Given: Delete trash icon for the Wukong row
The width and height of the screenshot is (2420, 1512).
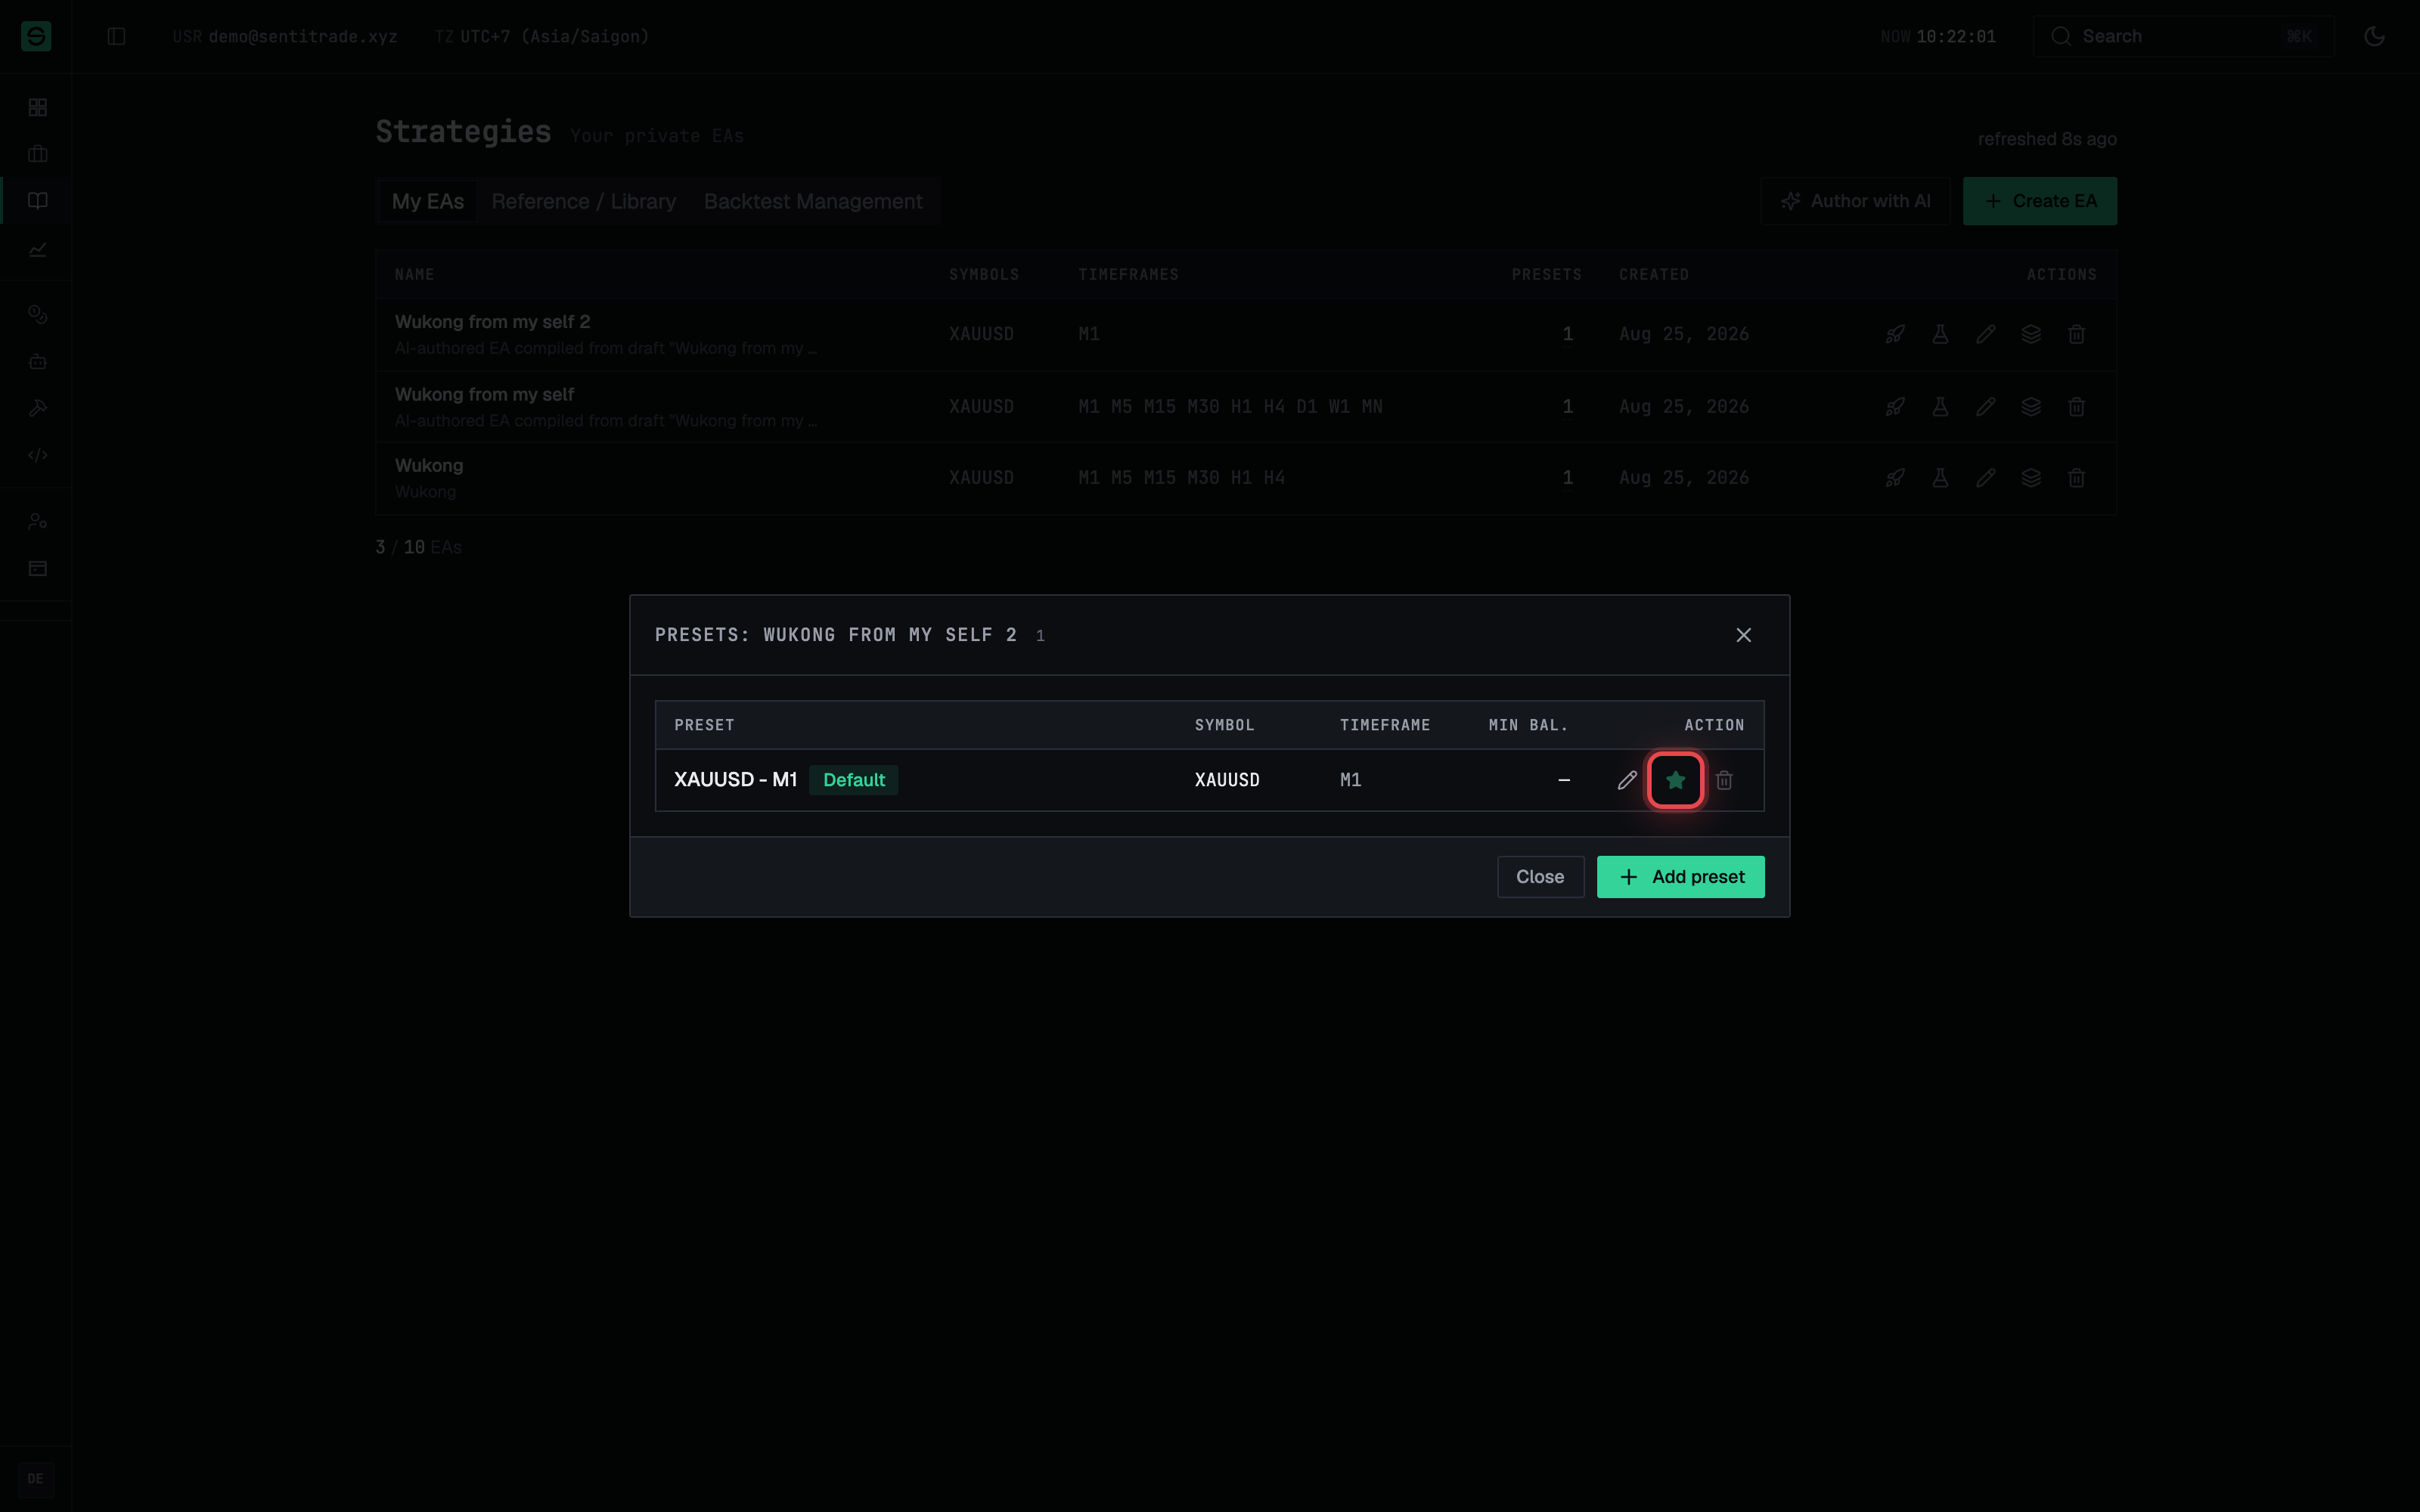Looking at the screenshot, I should (2077, 478).
